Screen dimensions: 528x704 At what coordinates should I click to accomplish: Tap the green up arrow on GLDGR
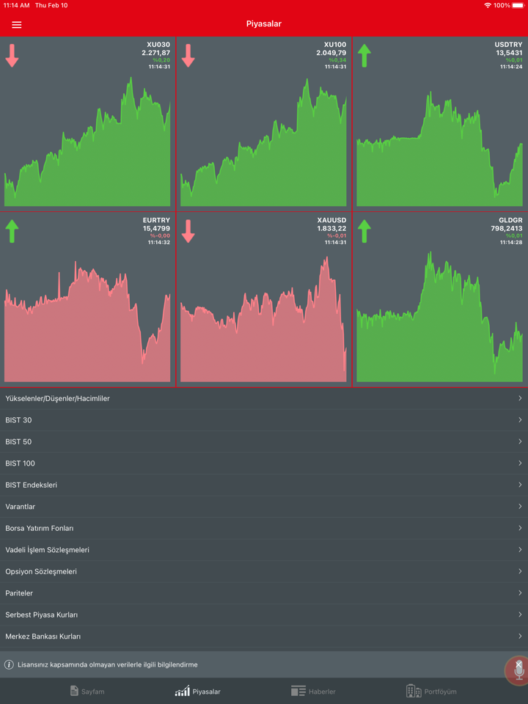click(364, 231)
